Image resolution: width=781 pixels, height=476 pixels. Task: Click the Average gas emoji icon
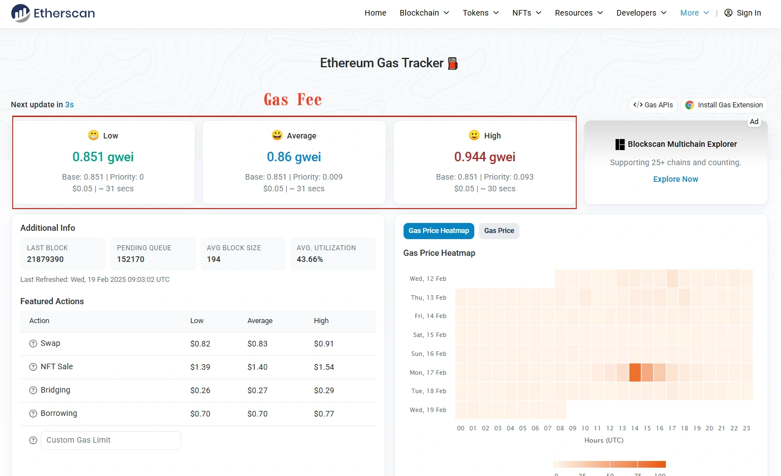(277, 135)
